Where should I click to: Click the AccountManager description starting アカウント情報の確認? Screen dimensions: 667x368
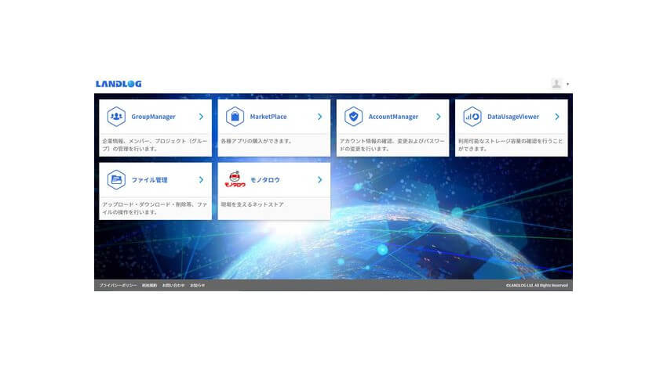pyautogui.click(x=392, y=145)
